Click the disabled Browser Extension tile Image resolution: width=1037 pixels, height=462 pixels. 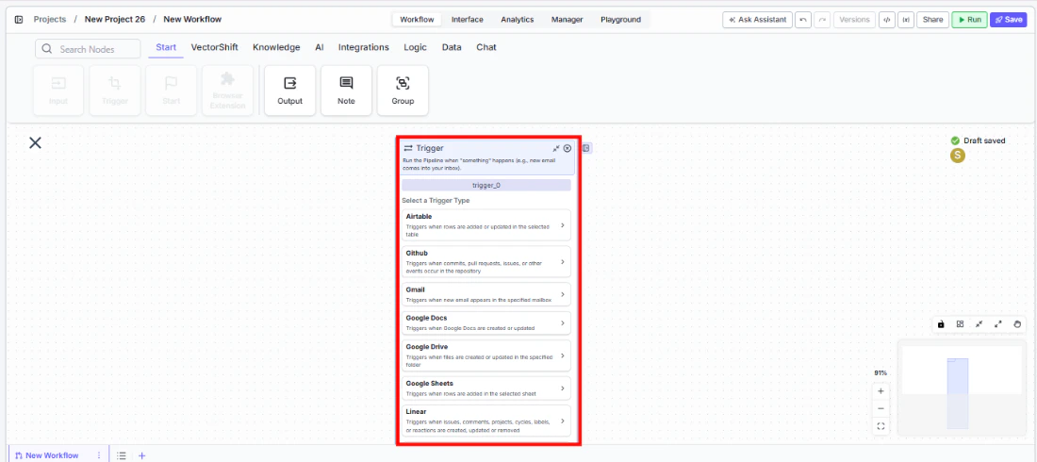pyautogui.click(x=227, y=90)
